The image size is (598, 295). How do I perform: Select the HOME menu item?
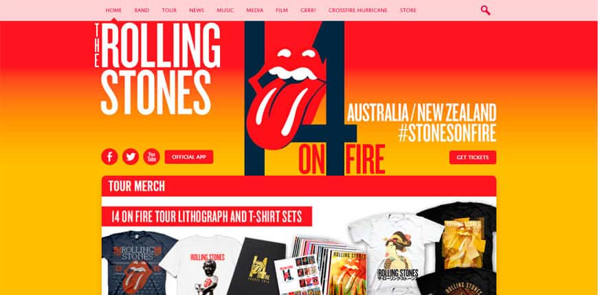click(x=113, y=10)
